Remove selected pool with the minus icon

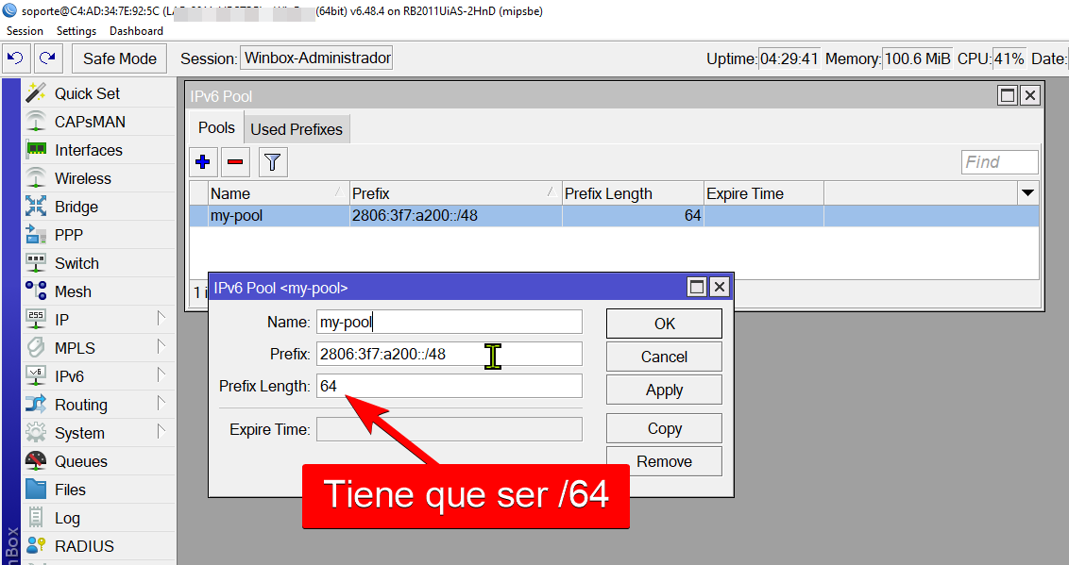(235, 161)
